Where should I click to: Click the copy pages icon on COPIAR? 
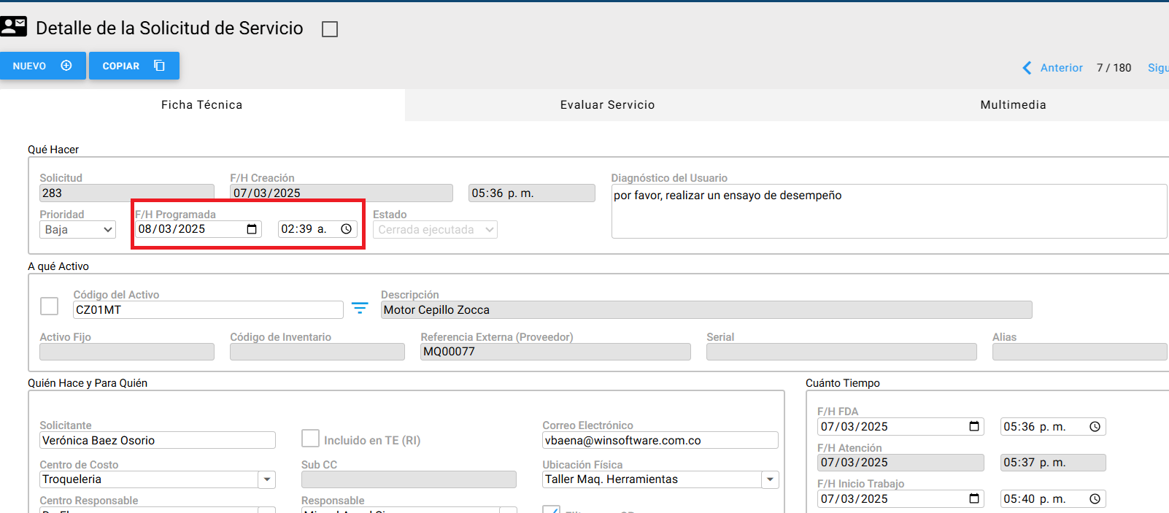pos(159,66)
